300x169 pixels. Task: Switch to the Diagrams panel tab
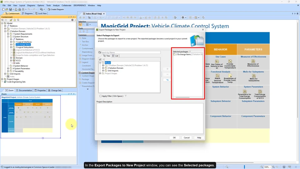(x=27, y=13)
